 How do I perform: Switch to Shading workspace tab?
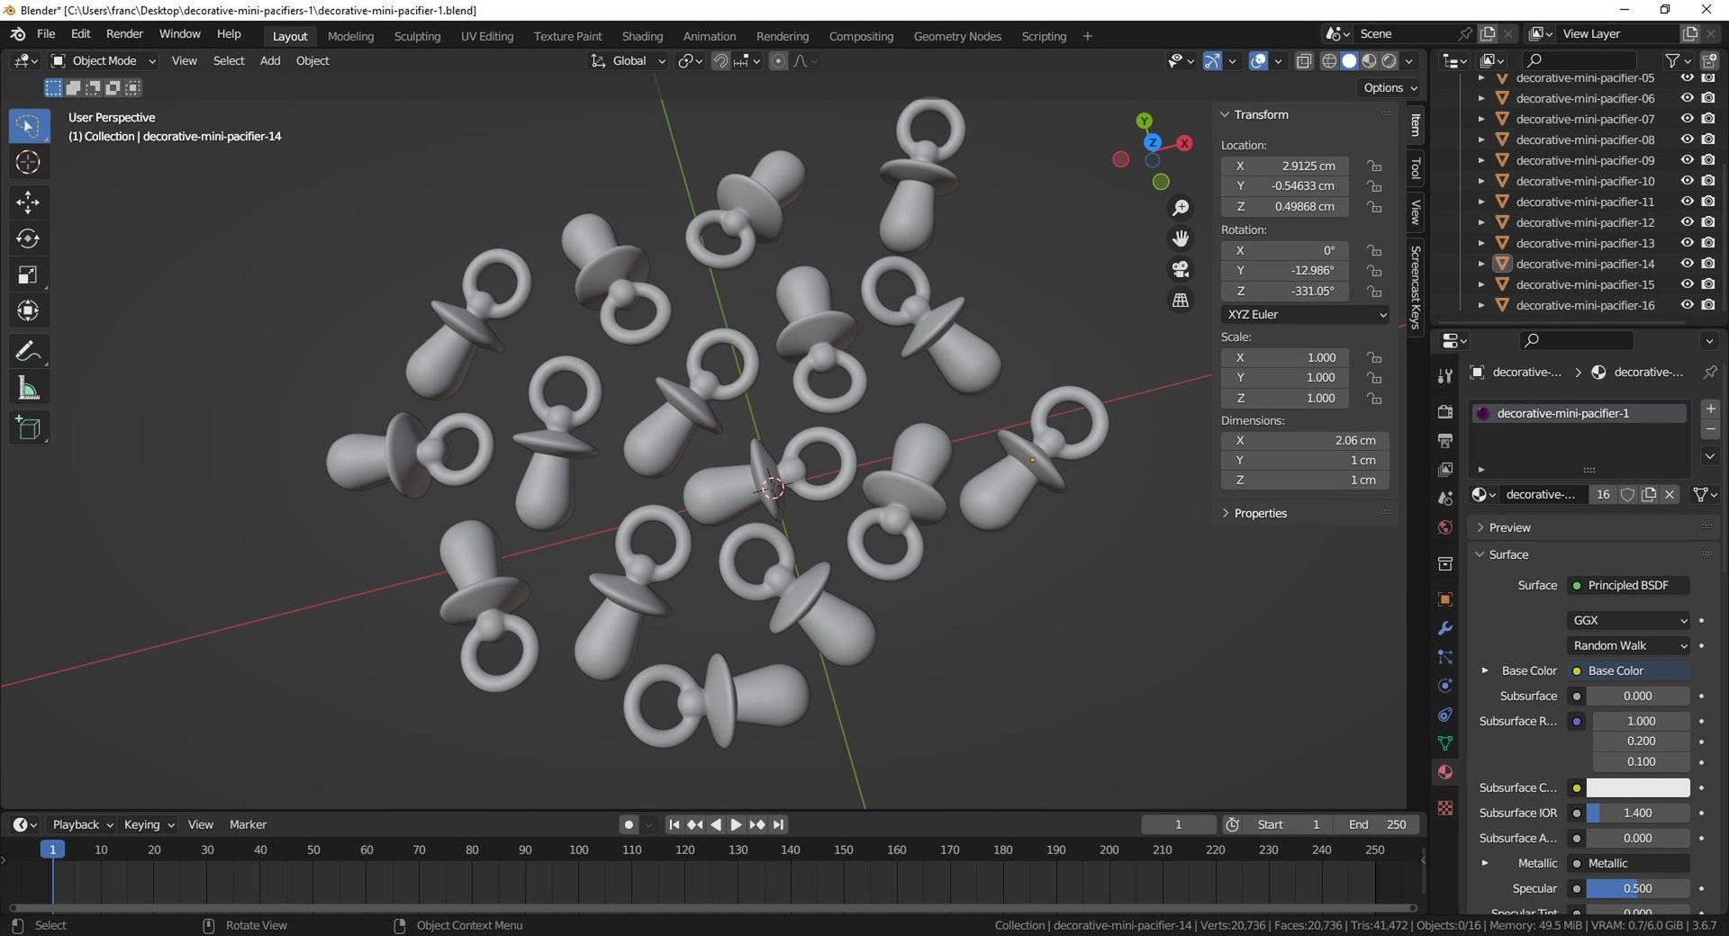[x=642, y=36]
